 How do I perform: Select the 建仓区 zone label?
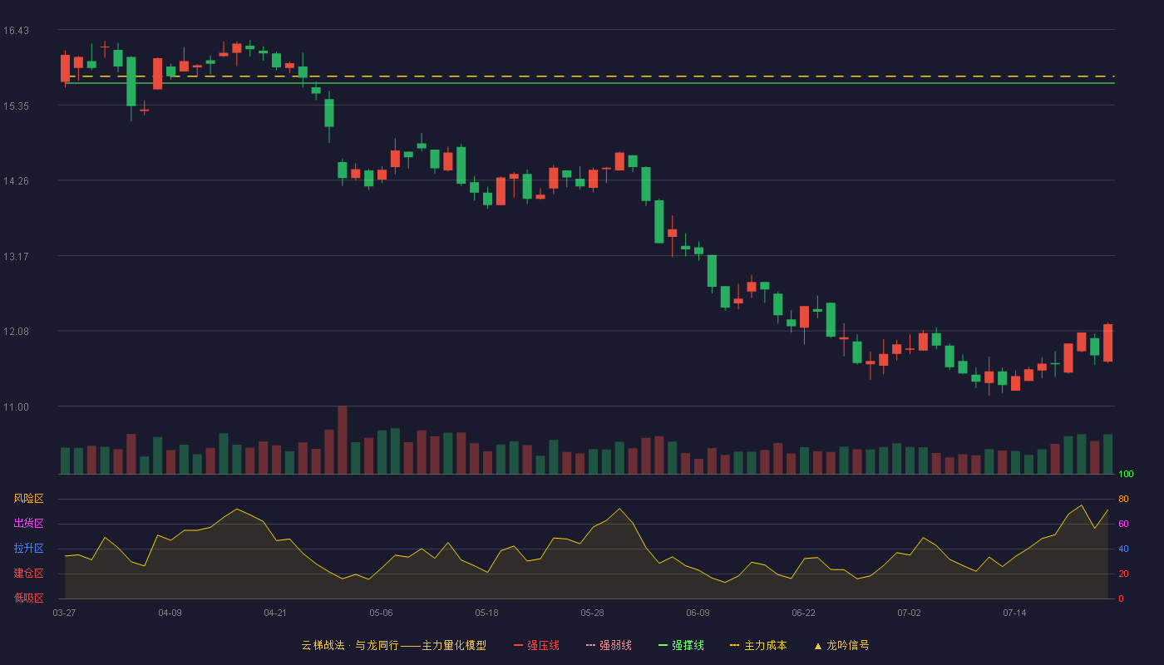28,574
